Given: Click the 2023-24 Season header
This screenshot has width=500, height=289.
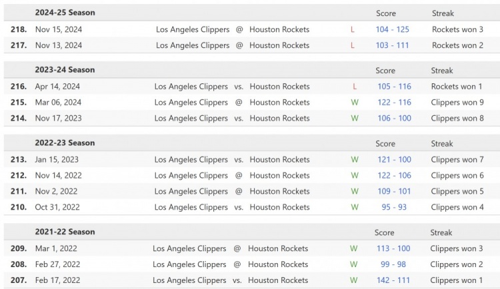Looking at the screenshot, I should [65, 70].
